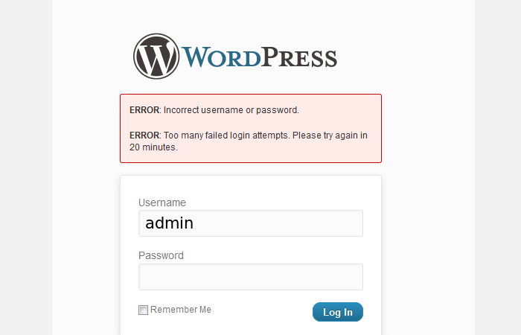Screen dimensions: 521x335
Task: Click the "Password" field label
Action: pos(161,255)
